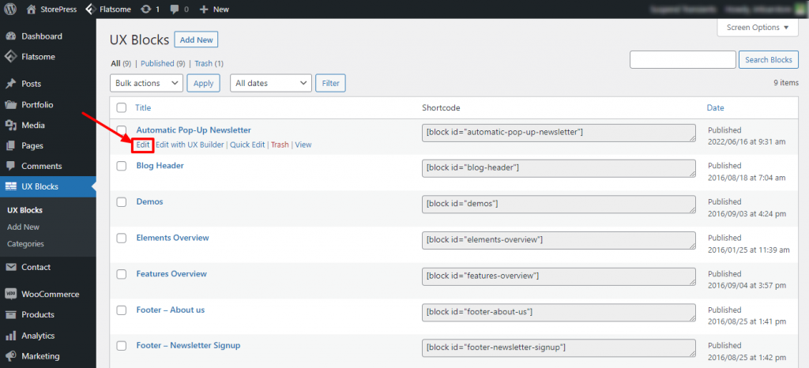Click the Posts pushpin icon
Viewport: 809px width, 368px height.
click(10, 84)
